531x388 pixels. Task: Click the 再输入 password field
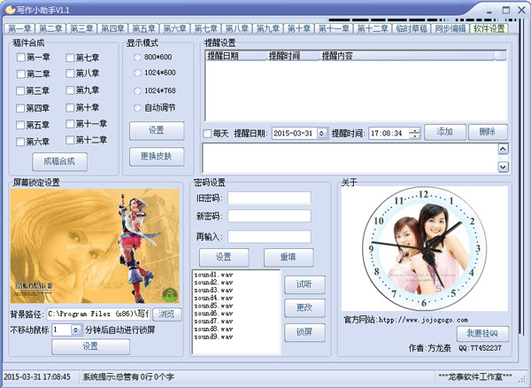click(269, 237)
